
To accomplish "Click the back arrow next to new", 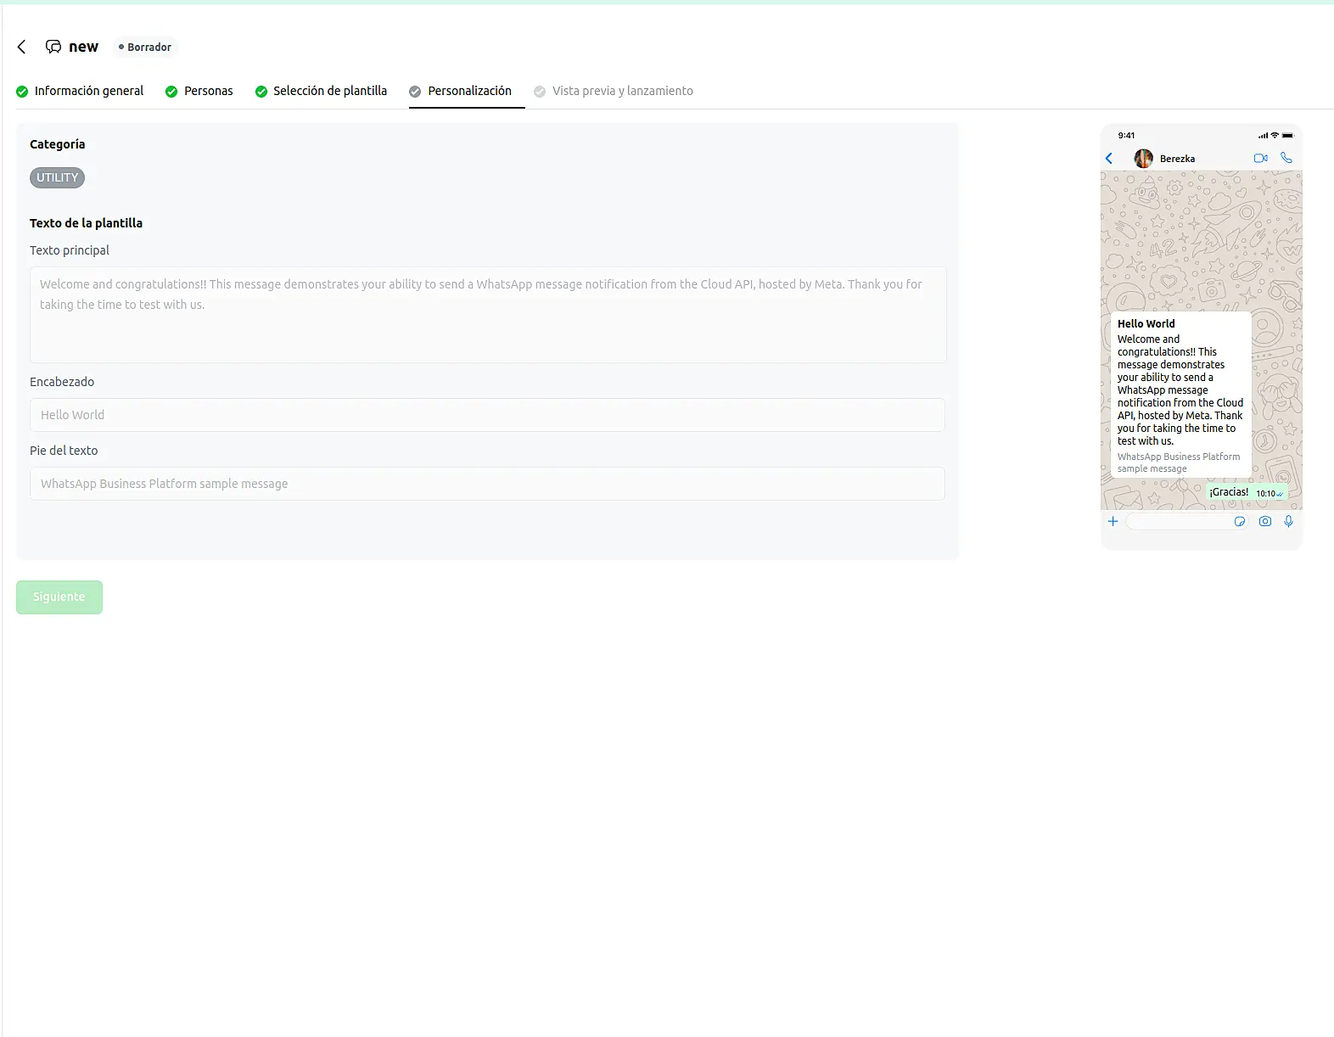I will point(22,47).
